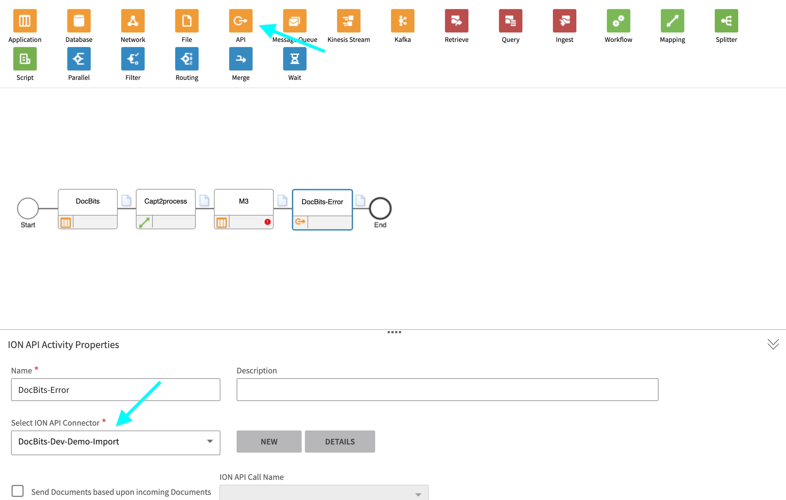Click the red error indicator on M3
The height and width of the screenshot is (500, 786).
pyautogui.click(x=267, y=222)
